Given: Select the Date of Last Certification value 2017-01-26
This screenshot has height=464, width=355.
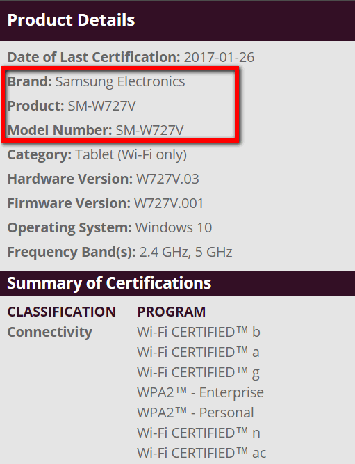Looking at the screenshot, I should [219, 57].
